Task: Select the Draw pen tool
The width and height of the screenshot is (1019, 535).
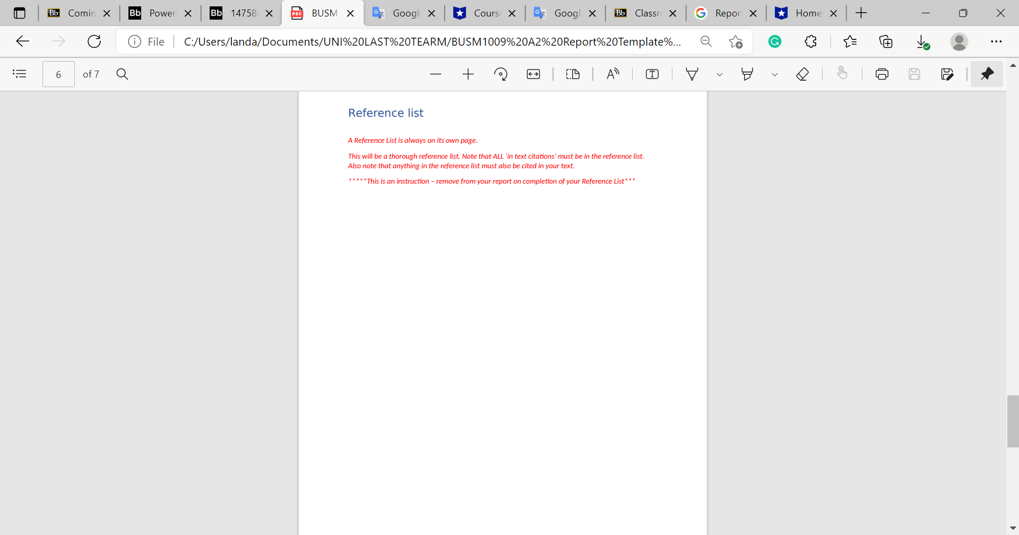Action: pyautogui.click(x=692, y=74)
